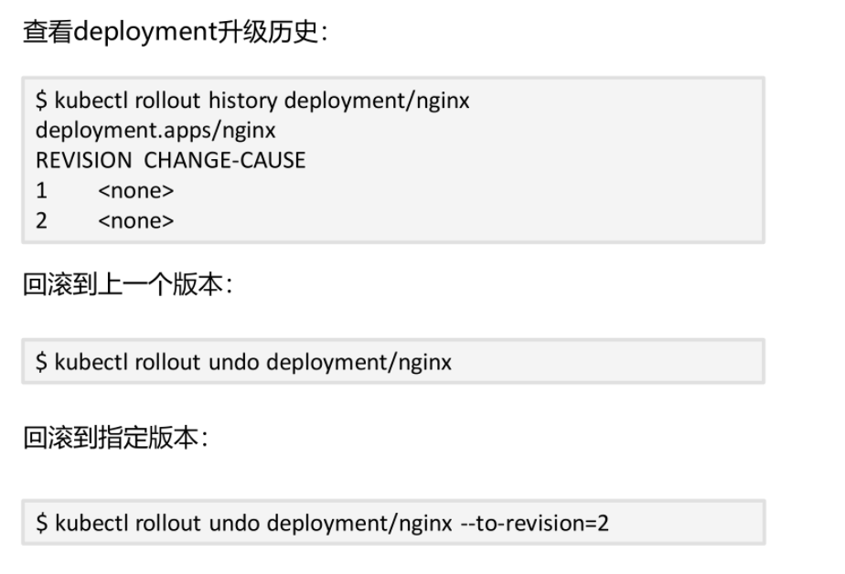Click the "--to-revision=2" flag
The image size is (845, 574).
tap(534, 523)
